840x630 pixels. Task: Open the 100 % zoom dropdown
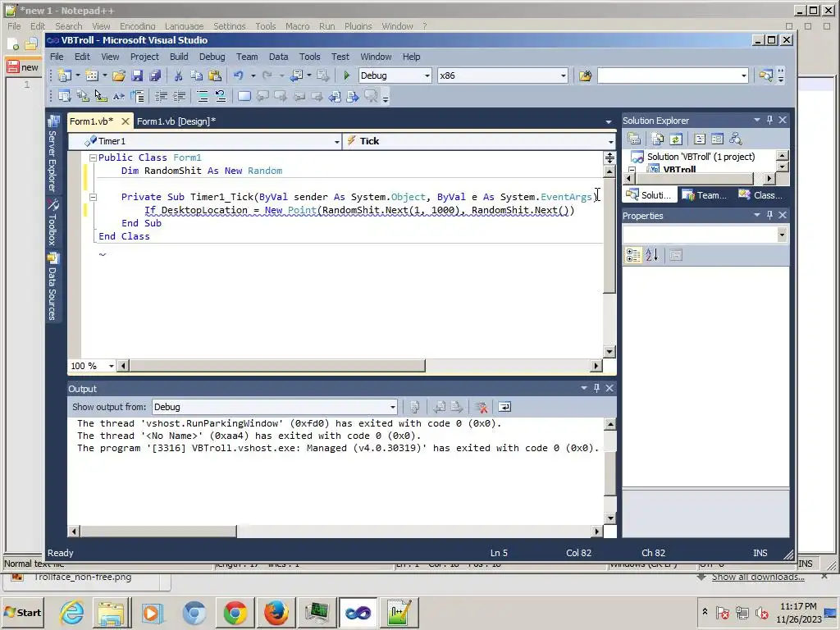(x=112, y=366)
